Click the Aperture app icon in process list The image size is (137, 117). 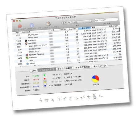point(26,41)
